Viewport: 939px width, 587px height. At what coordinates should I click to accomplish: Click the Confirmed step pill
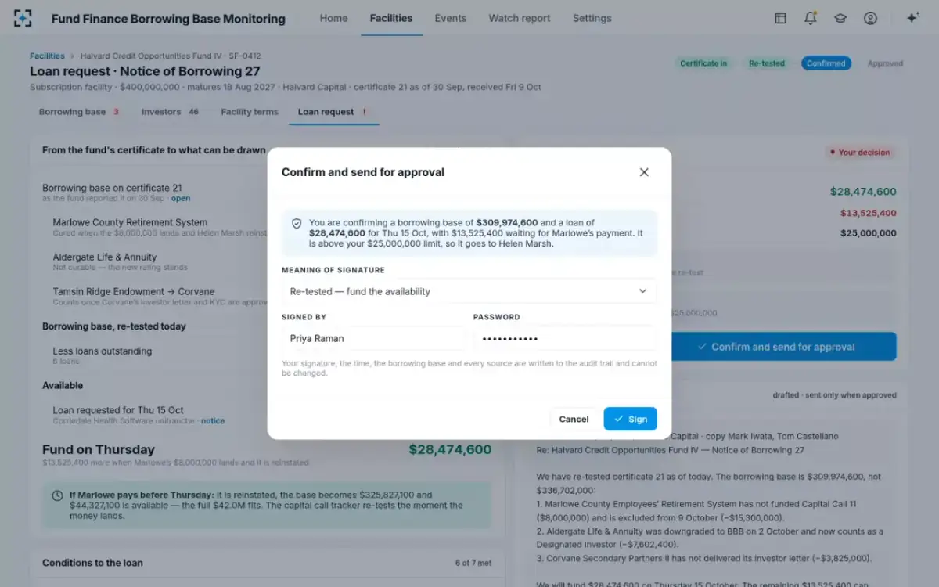826,63
